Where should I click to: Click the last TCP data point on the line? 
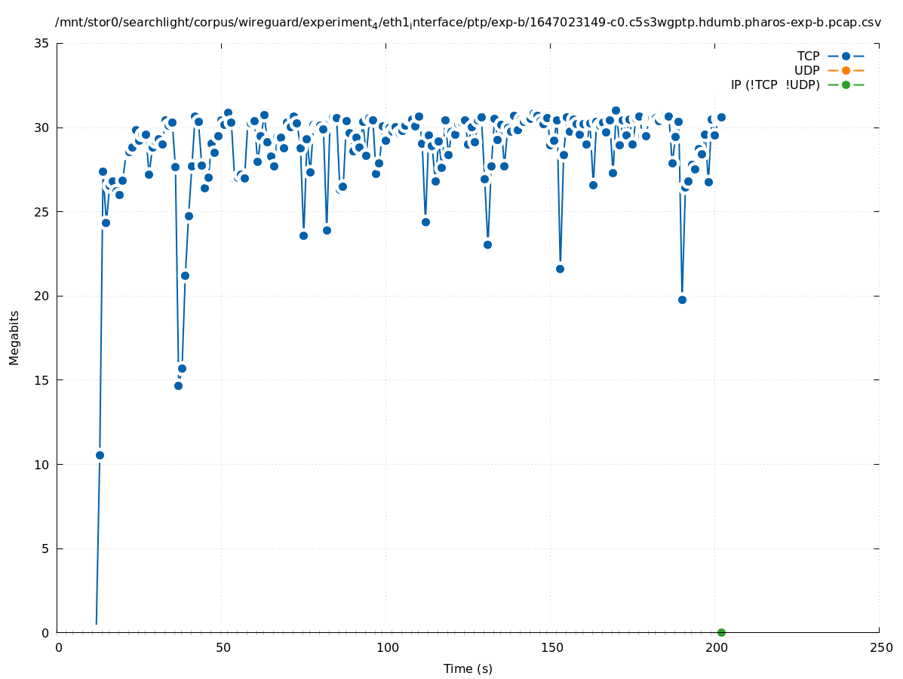pyautogui.click(x=721, y=117)
